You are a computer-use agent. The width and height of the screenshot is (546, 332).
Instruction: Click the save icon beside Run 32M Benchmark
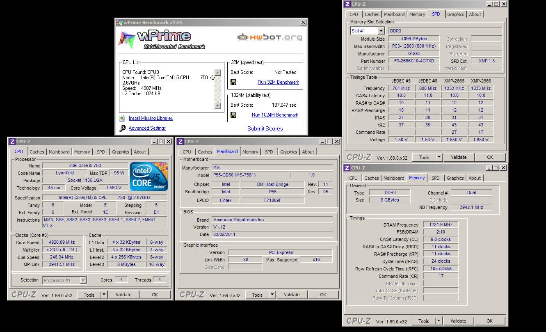point(233,82)
